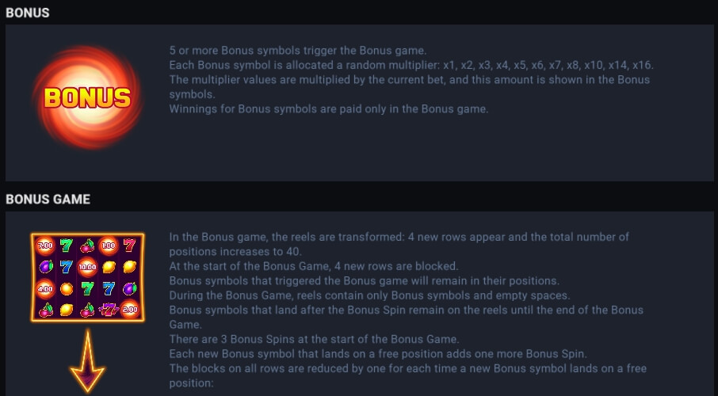This screenshot has height=396, width=718.
Task: Click the lemon symbol in the bottom row
Action: [x=67, y=310]
